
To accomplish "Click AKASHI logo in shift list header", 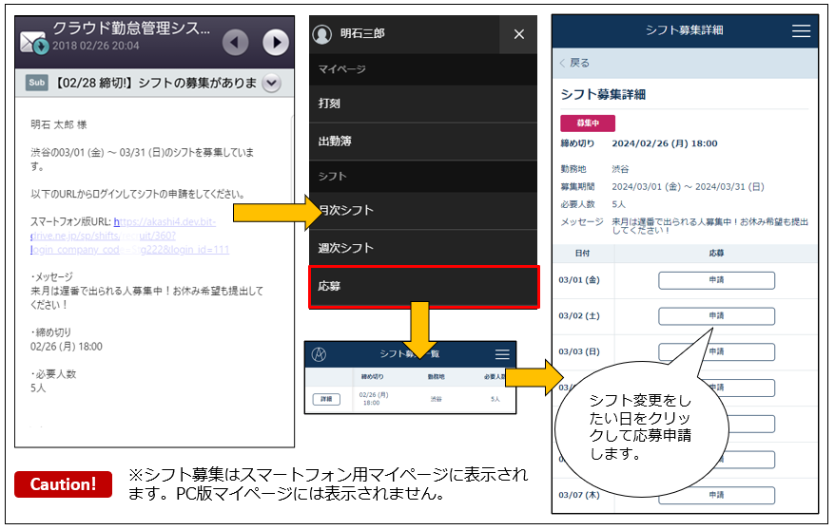I will [x=319, y=354].
